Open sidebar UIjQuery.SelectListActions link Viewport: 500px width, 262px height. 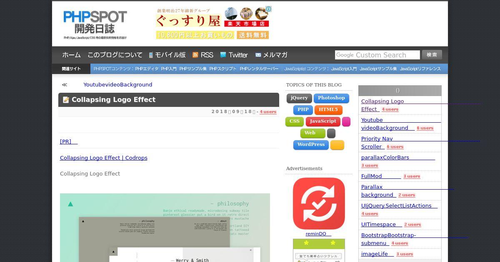coord(396,206)
